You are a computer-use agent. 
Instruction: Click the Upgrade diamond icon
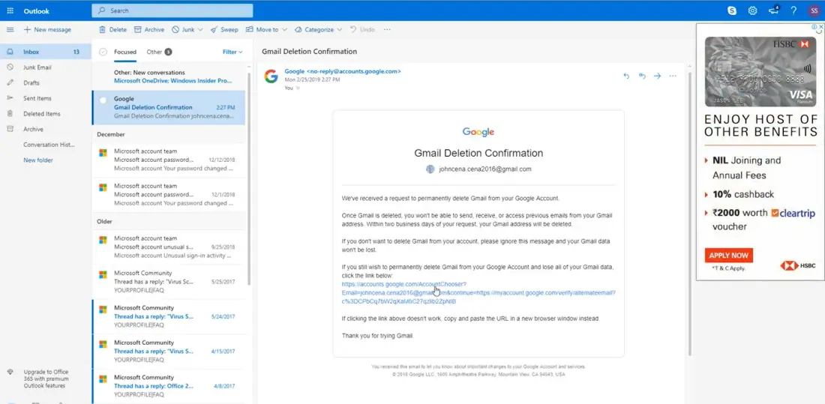click(x=10, y=372)
